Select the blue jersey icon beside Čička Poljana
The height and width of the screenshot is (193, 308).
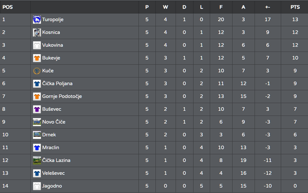pos(37,84)
